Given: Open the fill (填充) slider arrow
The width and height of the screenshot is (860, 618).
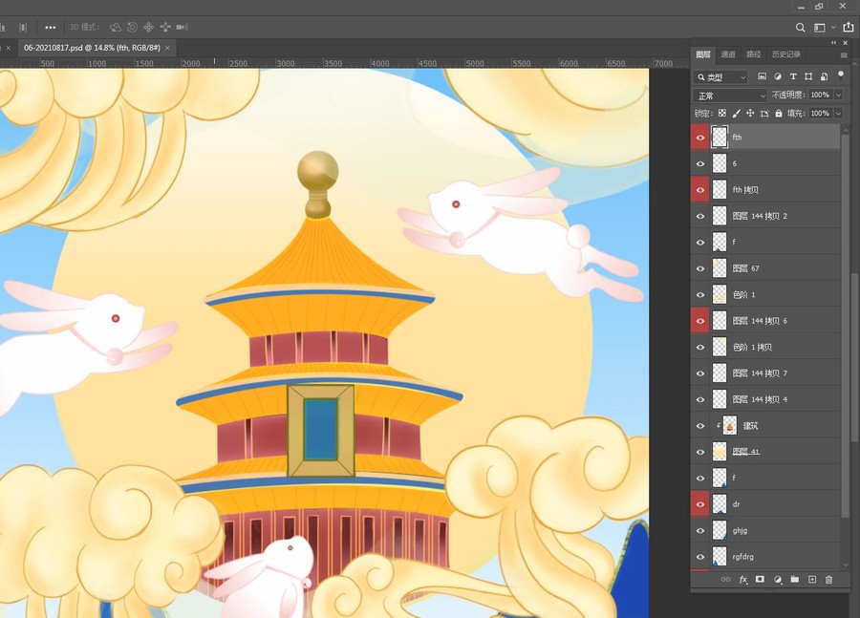Looking at the screenshot, I should click(x=838, y=114).
